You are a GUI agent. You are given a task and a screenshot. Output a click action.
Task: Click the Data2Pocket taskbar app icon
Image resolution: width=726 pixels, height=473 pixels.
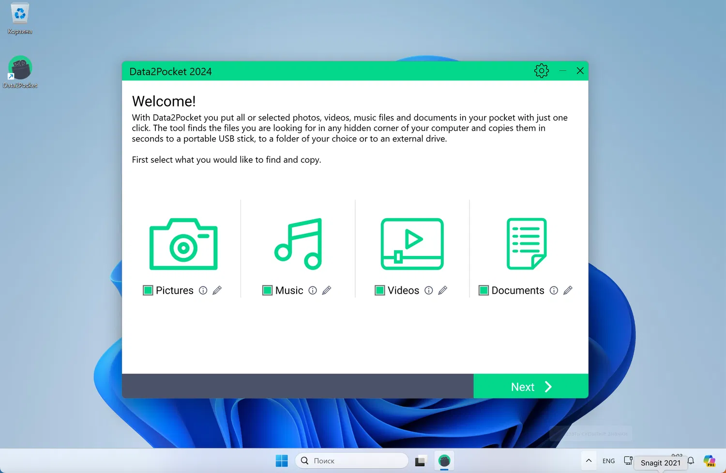point(444,461)
